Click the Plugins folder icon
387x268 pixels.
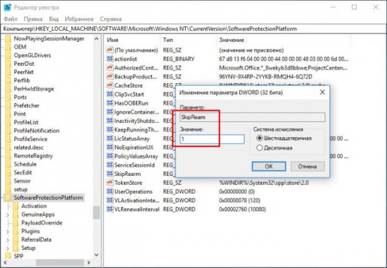point(15,231)
